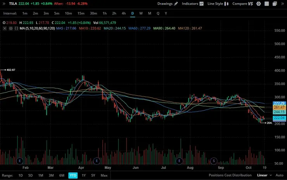Set range to 6M
This screenshot has width=287, height=180.
[62, 175]
